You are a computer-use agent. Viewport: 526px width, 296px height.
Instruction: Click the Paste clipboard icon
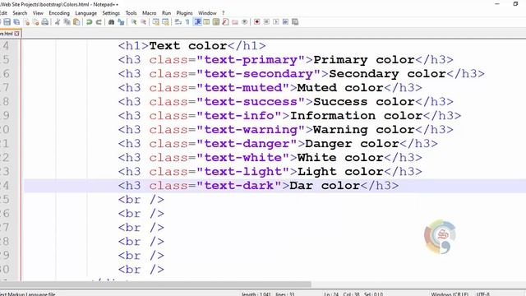76,22
